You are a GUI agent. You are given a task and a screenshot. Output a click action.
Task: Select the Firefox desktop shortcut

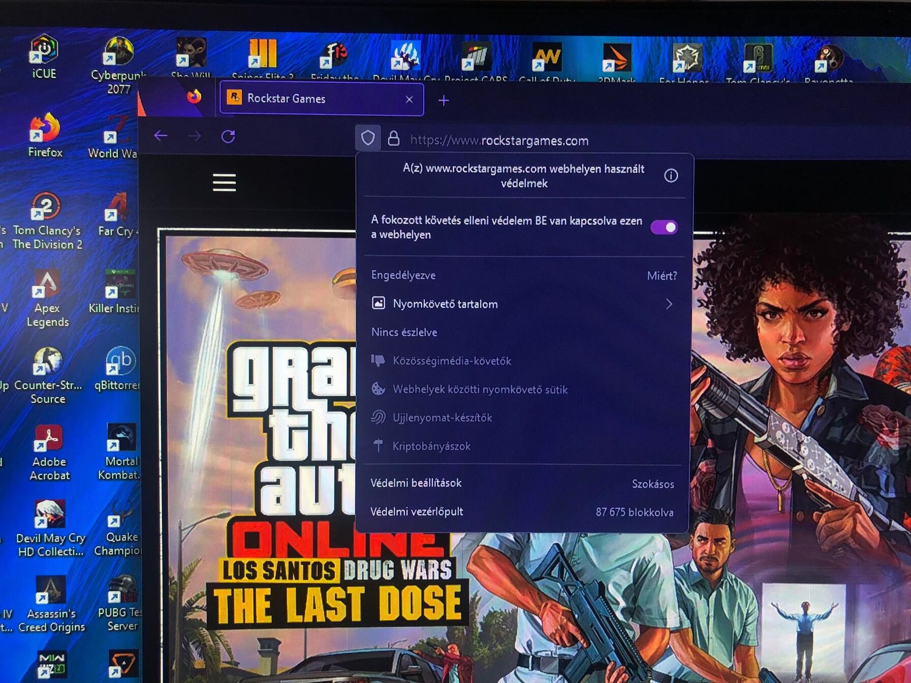pyautogui.click(x=45, y=135)
